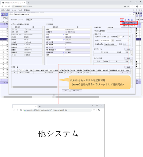This screenshot has height=157, width=143.
Task: Open the 休業日でも設定 dropdown
Action: click(111, 44)
